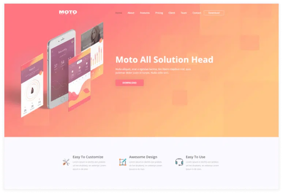Select the Easy To Use heading
The width and height of the screenshot is (283, 194).
[196, 157]
